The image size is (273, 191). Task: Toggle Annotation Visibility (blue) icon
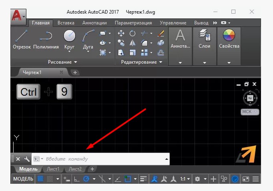[154, 179]
